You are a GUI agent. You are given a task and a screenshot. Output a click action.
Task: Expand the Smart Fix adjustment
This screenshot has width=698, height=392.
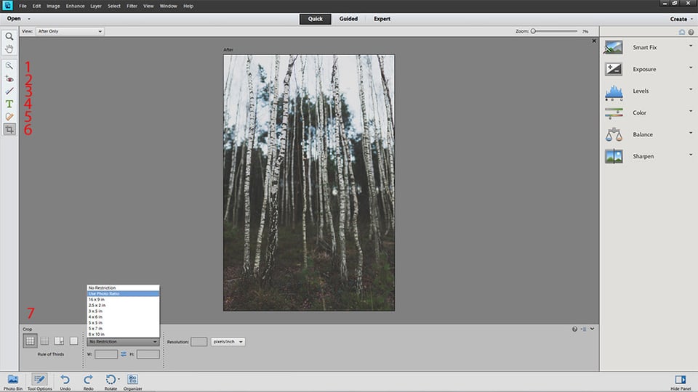[x=691, y=46]
